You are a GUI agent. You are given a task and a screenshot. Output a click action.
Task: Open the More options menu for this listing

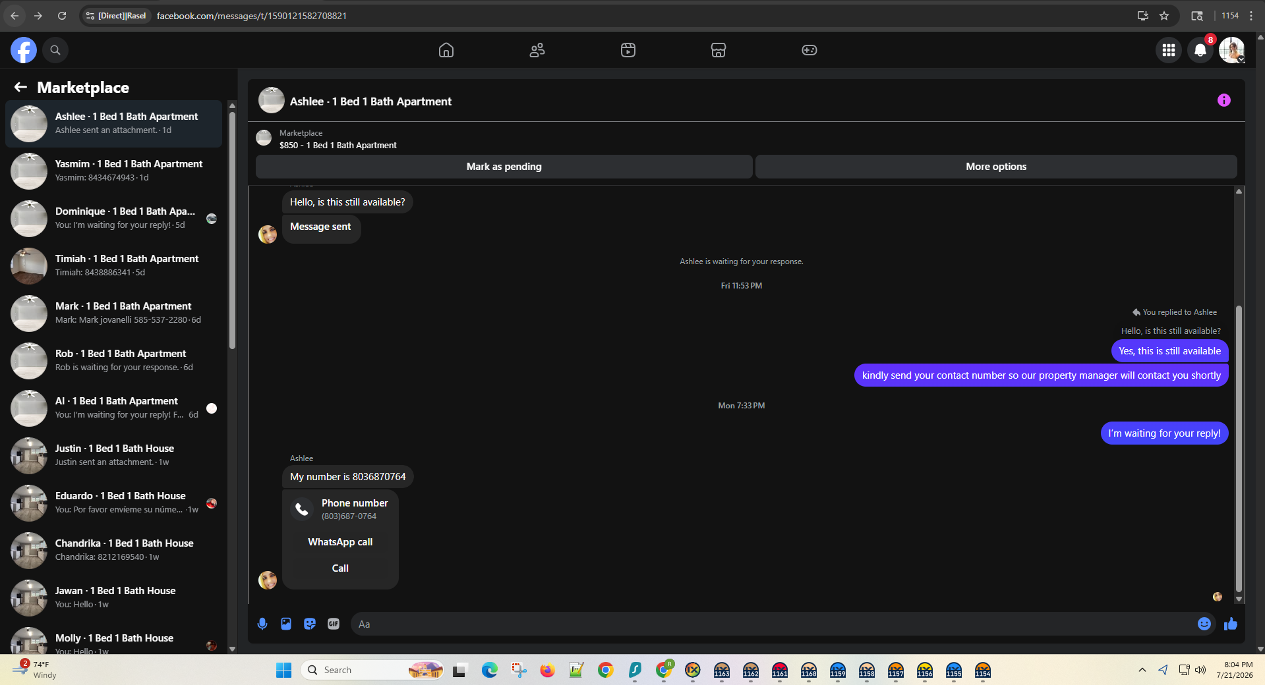point(996,167)
